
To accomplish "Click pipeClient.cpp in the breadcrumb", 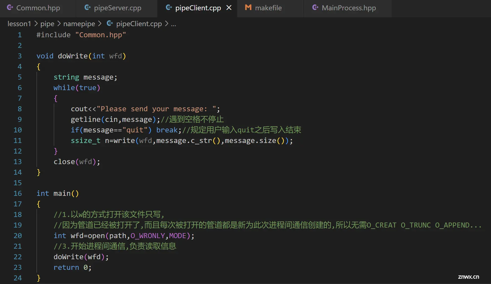I will click(x=139, y=24).
